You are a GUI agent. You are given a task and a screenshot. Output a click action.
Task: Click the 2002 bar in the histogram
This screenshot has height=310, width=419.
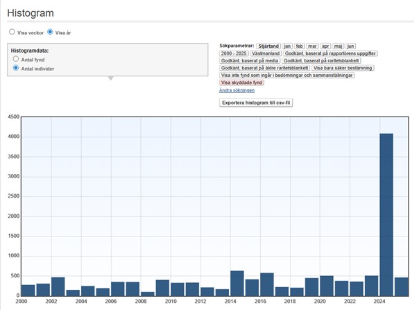click(58, 286)
